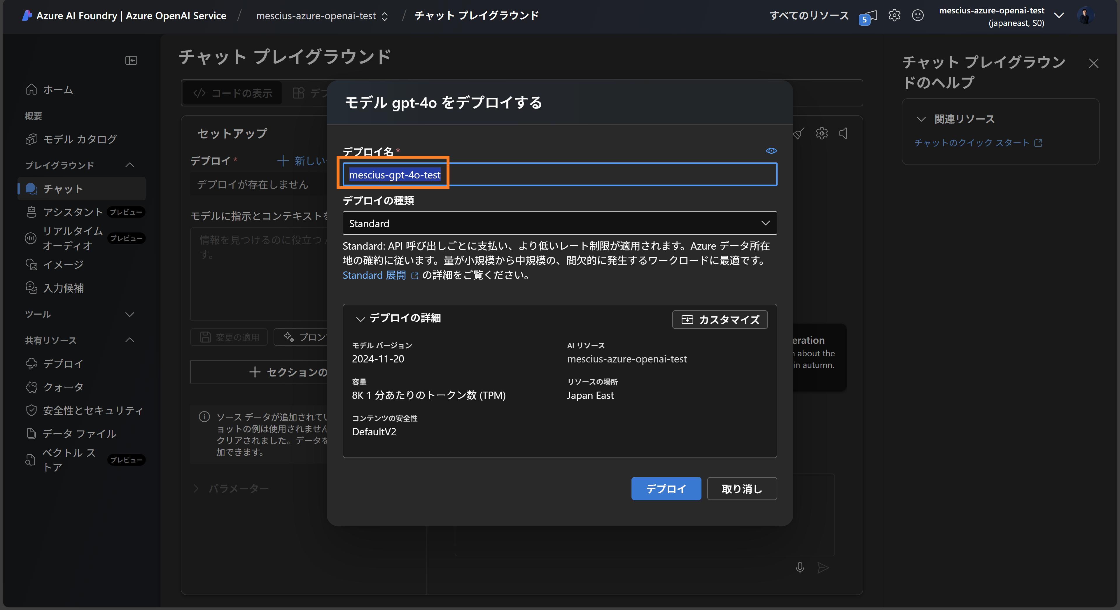
Task: Open デプロイ under shared resources
Action: [x=54, y=364]
